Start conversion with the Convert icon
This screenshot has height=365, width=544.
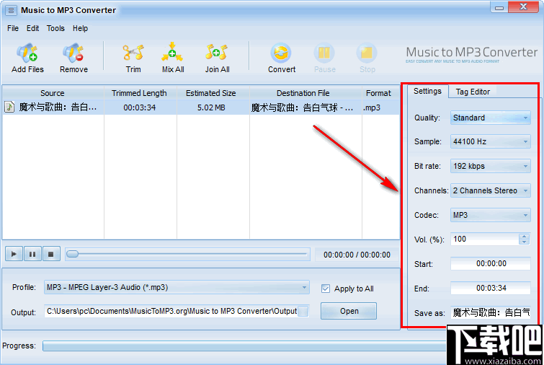coord(281,53)
